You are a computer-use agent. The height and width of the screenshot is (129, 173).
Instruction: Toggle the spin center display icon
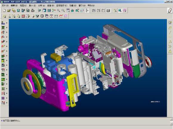[x=54, y=11]
